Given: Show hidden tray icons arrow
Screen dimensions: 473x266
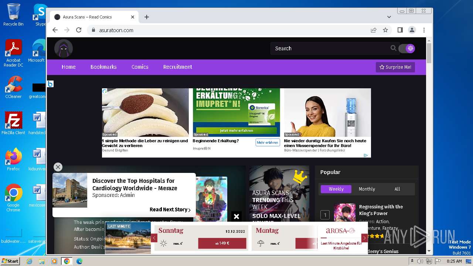Looking at the screenshot, I should point(412,261).
